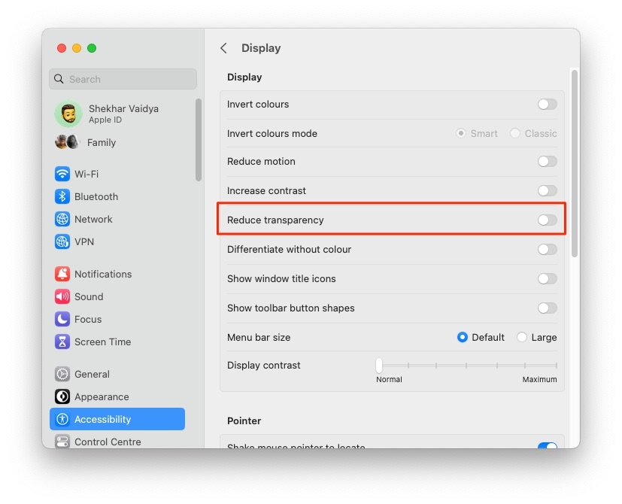Choose the Classic invert mode radio
Viewport: 622px width, 504px height.
click(x=515, y=133)
